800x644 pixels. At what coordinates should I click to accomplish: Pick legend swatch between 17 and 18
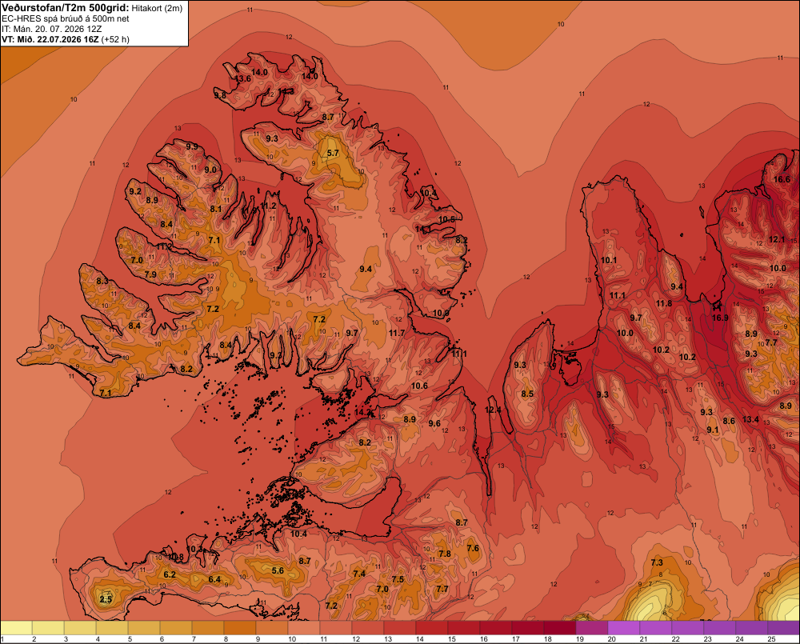(528, 628)
